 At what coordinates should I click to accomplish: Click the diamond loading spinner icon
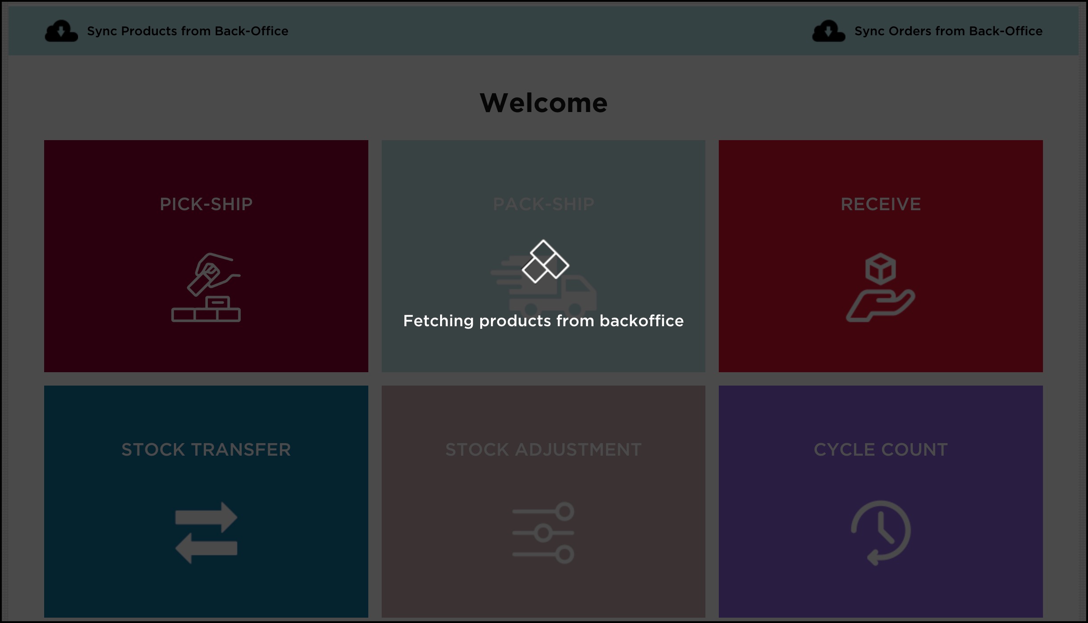[545, 262]
